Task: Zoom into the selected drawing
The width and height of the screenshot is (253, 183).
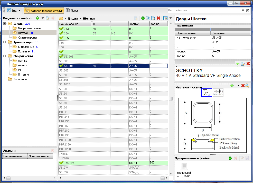Action: (x=247, y=85)
